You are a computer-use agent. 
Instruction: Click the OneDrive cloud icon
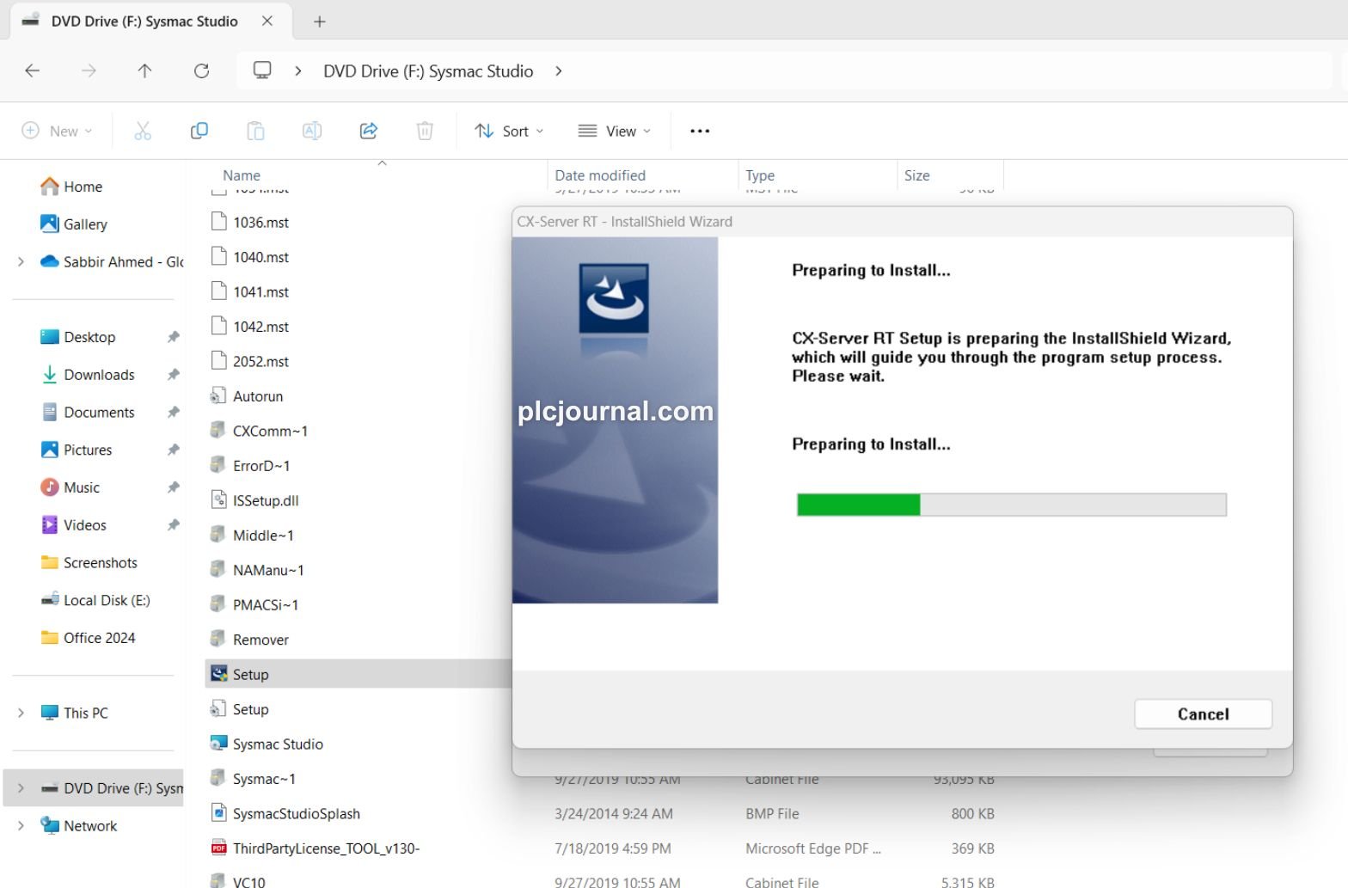(x=50, y=261)
